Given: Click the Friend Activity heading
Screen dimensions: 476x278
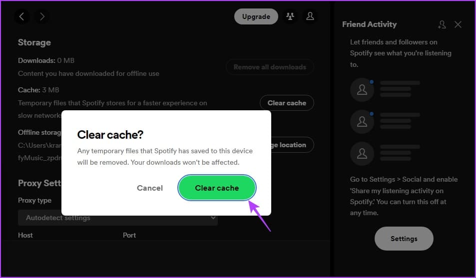Looking at the screenshot, I should pyautogui.click(x=369, y=24).
